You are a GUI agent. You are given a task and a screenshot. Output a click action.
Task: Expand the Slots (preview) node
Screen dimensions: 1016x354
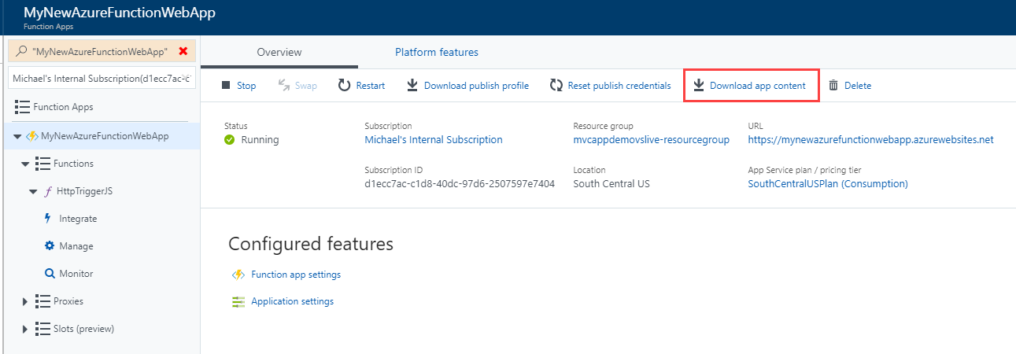click(x=25, y=329)
